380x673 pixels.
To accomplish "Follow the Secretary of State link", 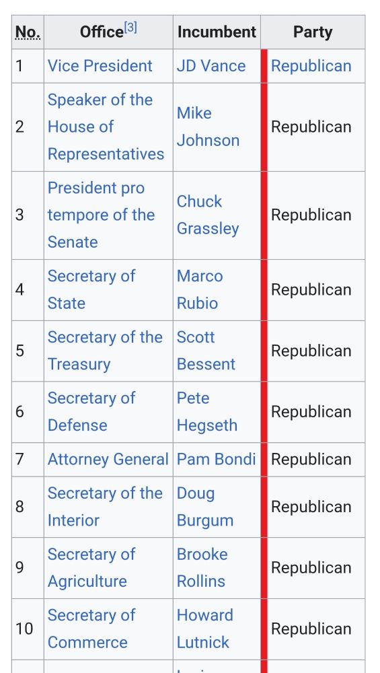I will [91, 289].
